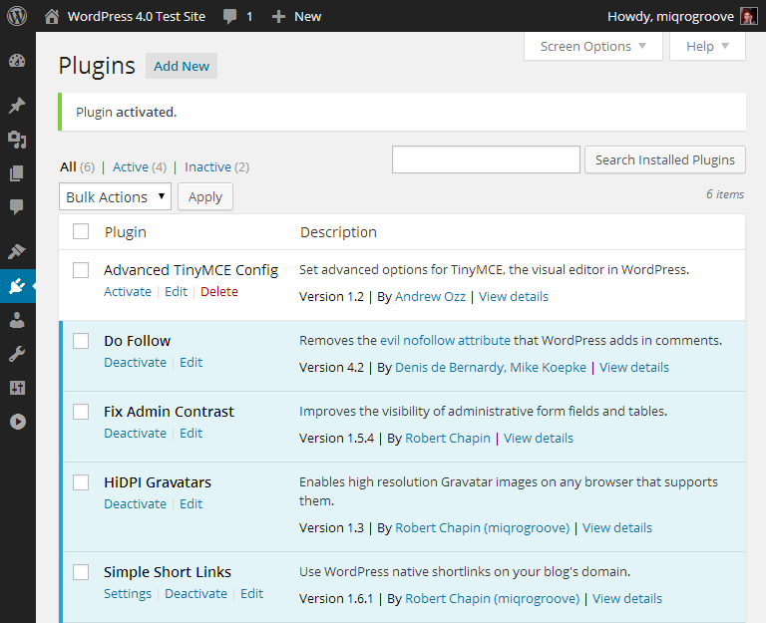This screenshot has height=623, width=766.
Task: Collapse the sidebar menu with arrow icon
Action: tap(17, 422)
